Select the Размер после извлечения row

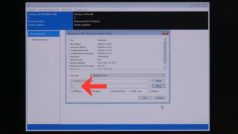coord(116,66)
